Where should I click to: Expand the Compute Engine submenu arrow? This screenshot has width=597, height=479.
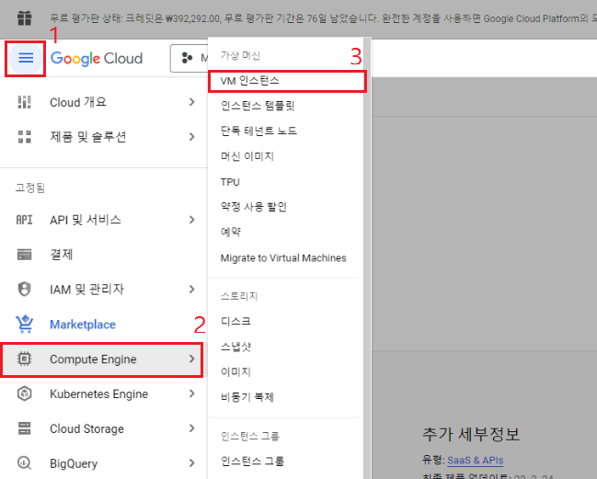click(x=192, y=359)
